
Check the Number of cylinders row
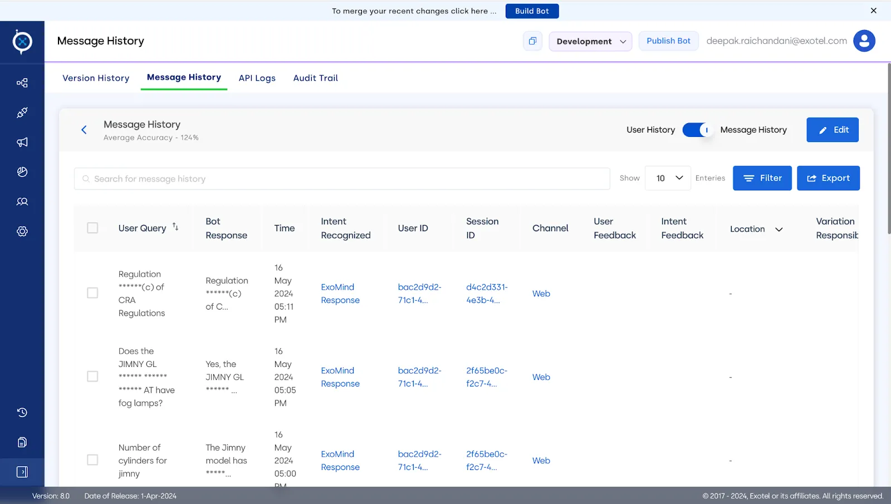tap(92, 460)
